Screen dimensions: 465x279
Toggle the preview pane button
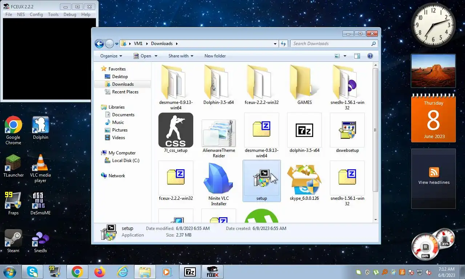(357, 56)
